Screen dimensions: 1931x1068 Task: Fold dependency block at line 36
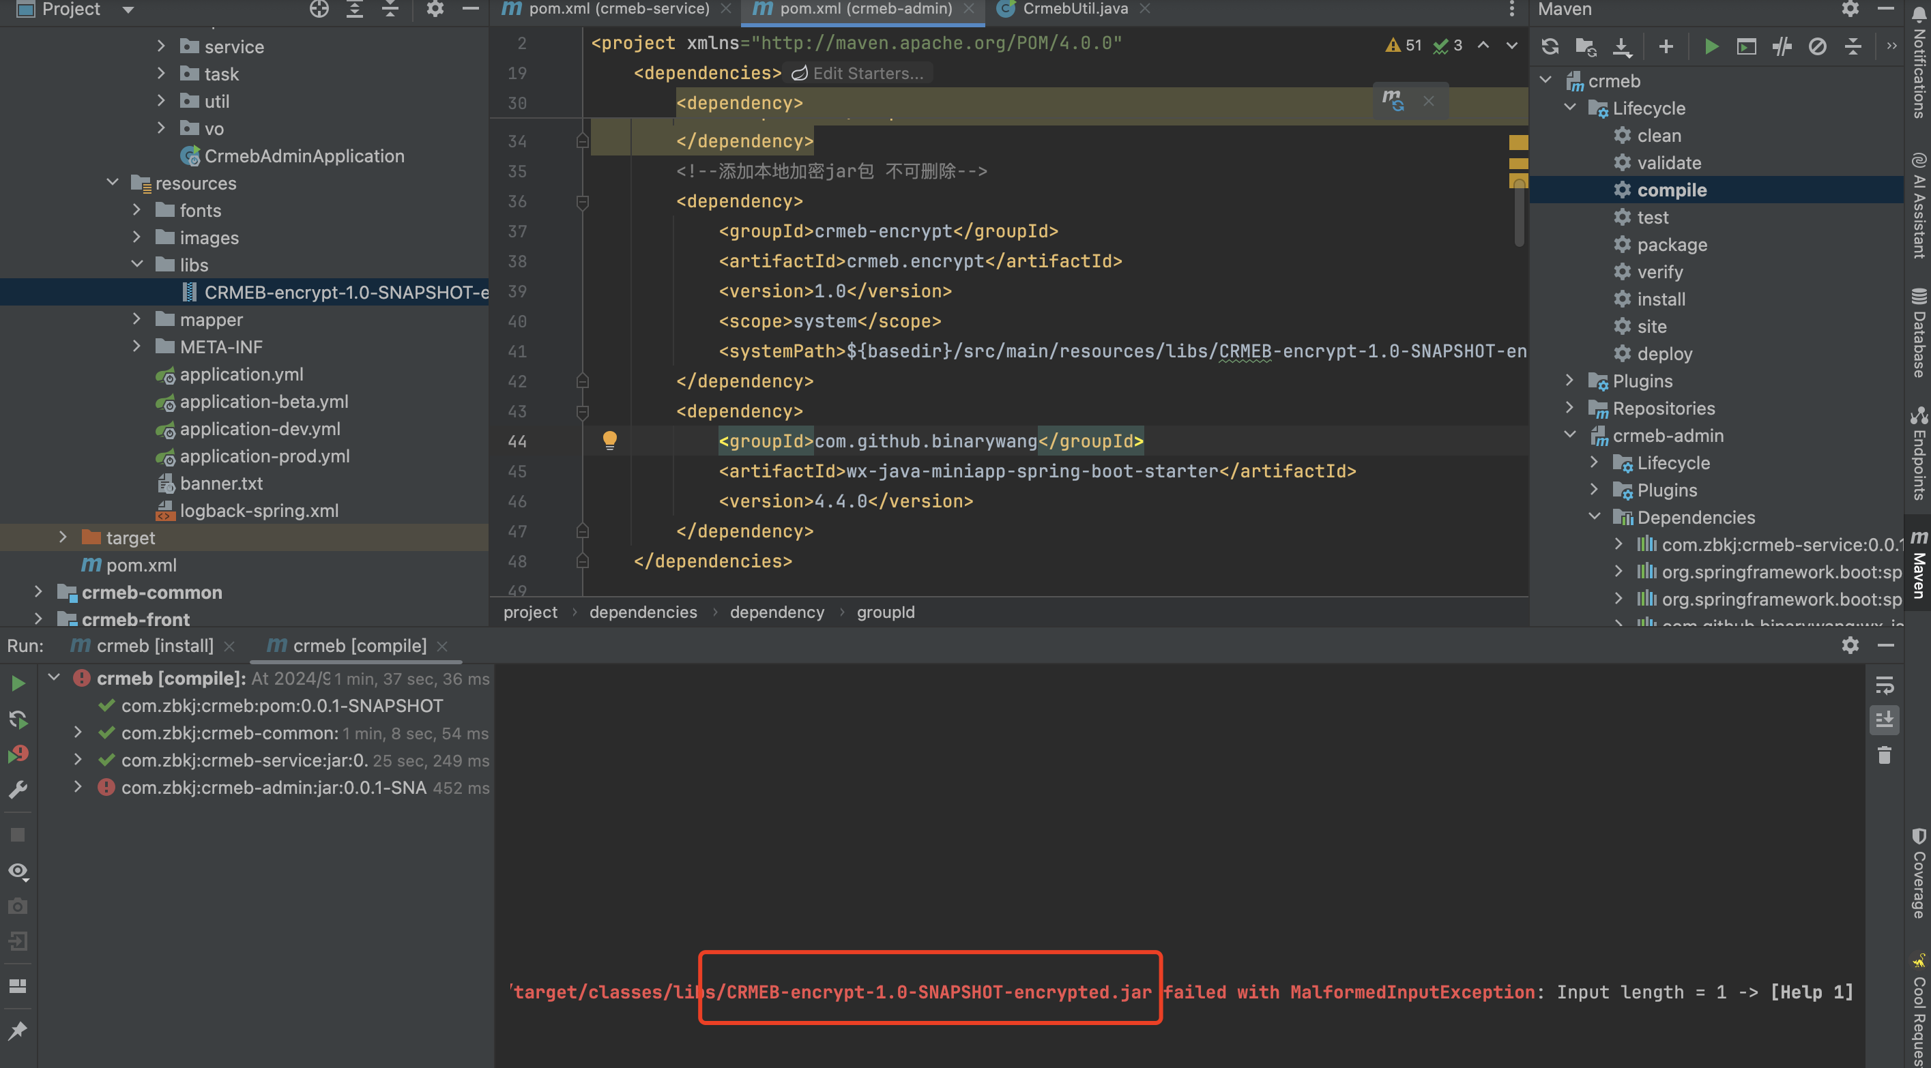coord(582,202)
